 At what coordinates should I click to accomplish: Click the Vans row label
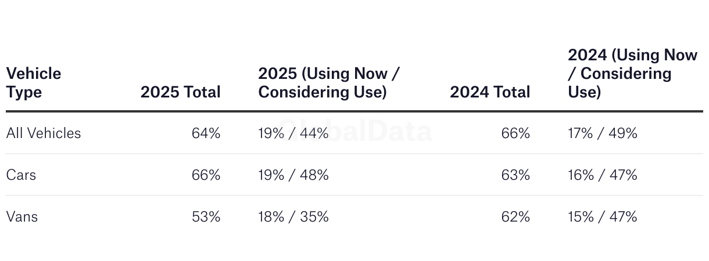22,216
